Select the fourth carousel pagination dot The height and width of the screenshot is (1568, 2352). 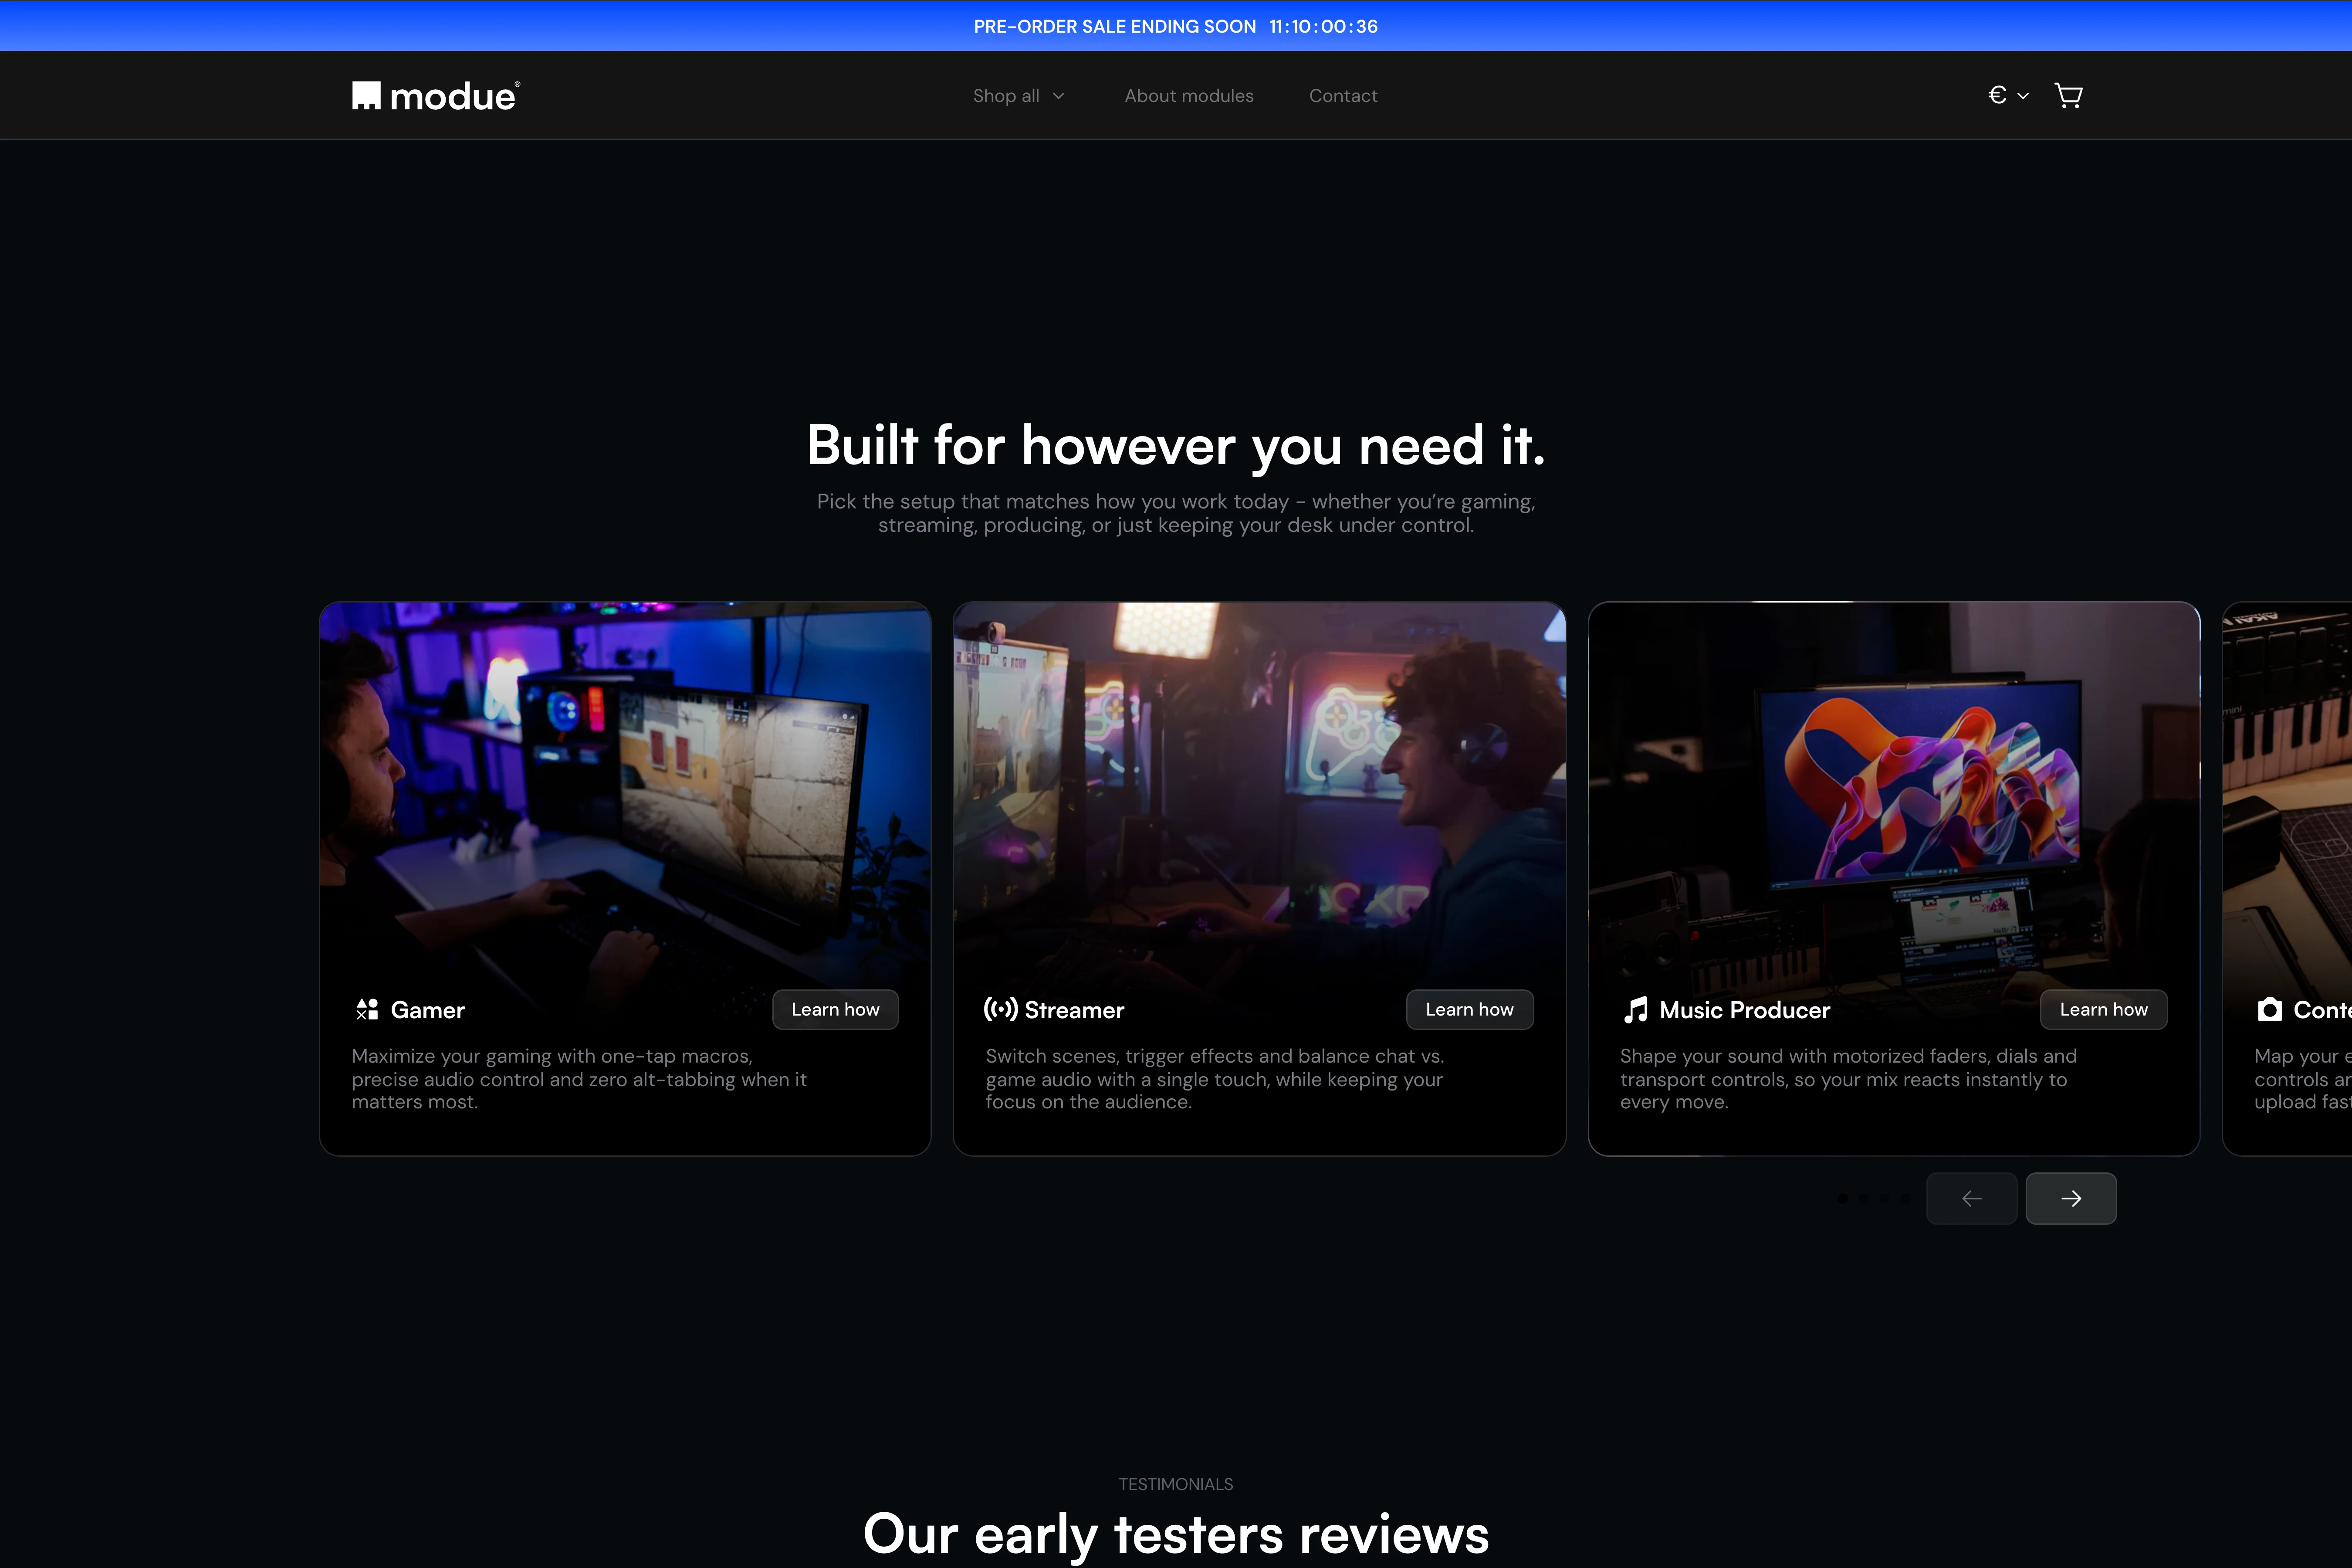(x=1906, y=1198)
